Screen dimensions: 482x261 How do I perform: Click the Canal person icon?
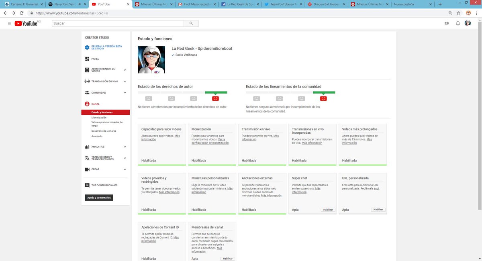pos(87,104)
